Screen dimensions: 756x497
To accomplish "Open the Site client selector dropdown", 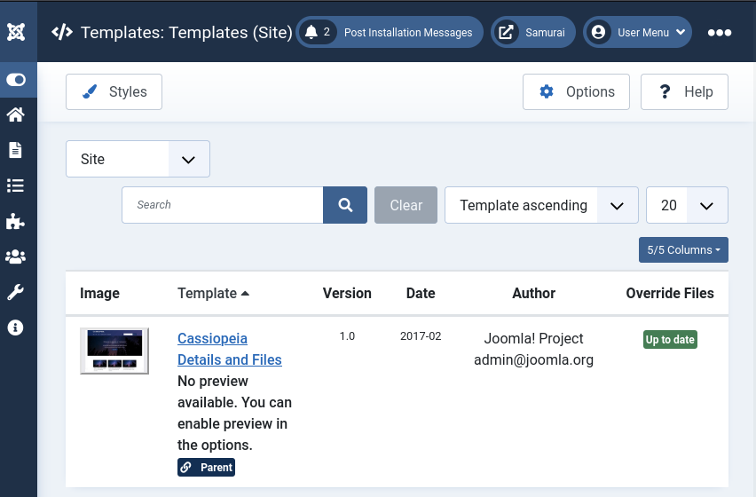I will point(138,160).
